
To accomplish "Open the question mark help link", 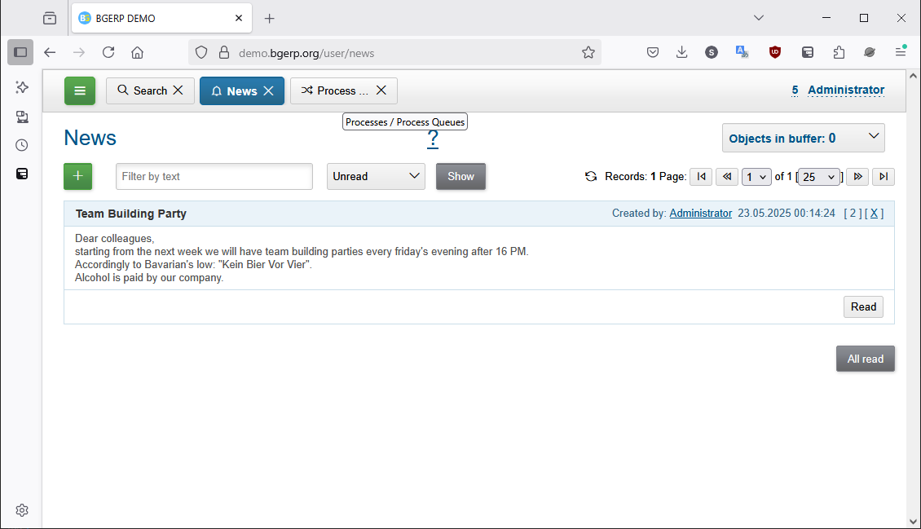I will 433,139.
